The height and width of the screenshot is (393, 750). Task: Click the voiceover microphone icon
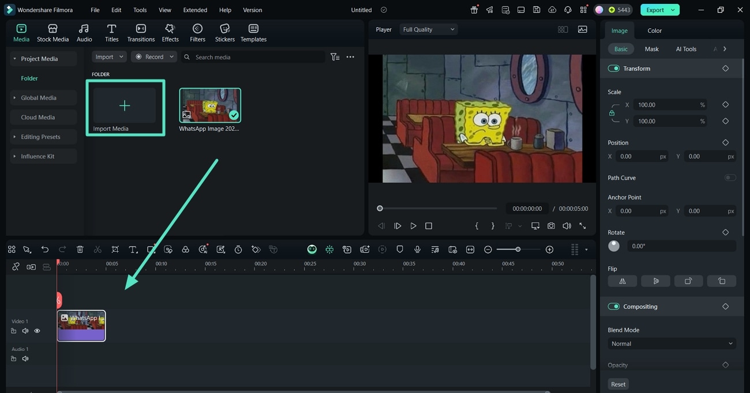coord(417,250)
